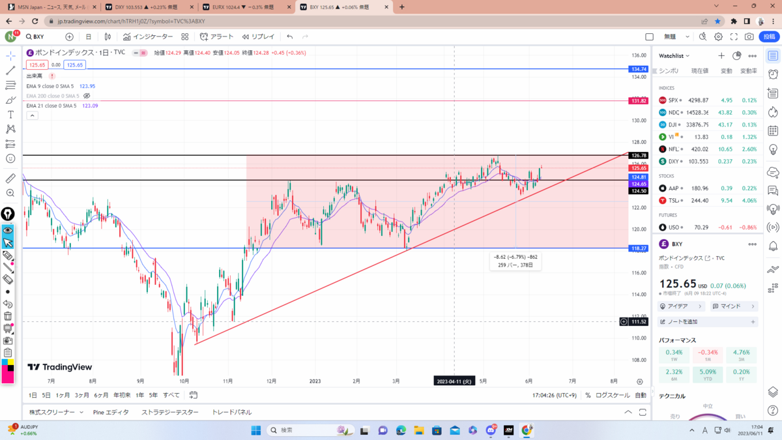Click the zoom-in magnifier tool
Image resolution: width=782 pixels, height=440 pixels.
point(10,193)
